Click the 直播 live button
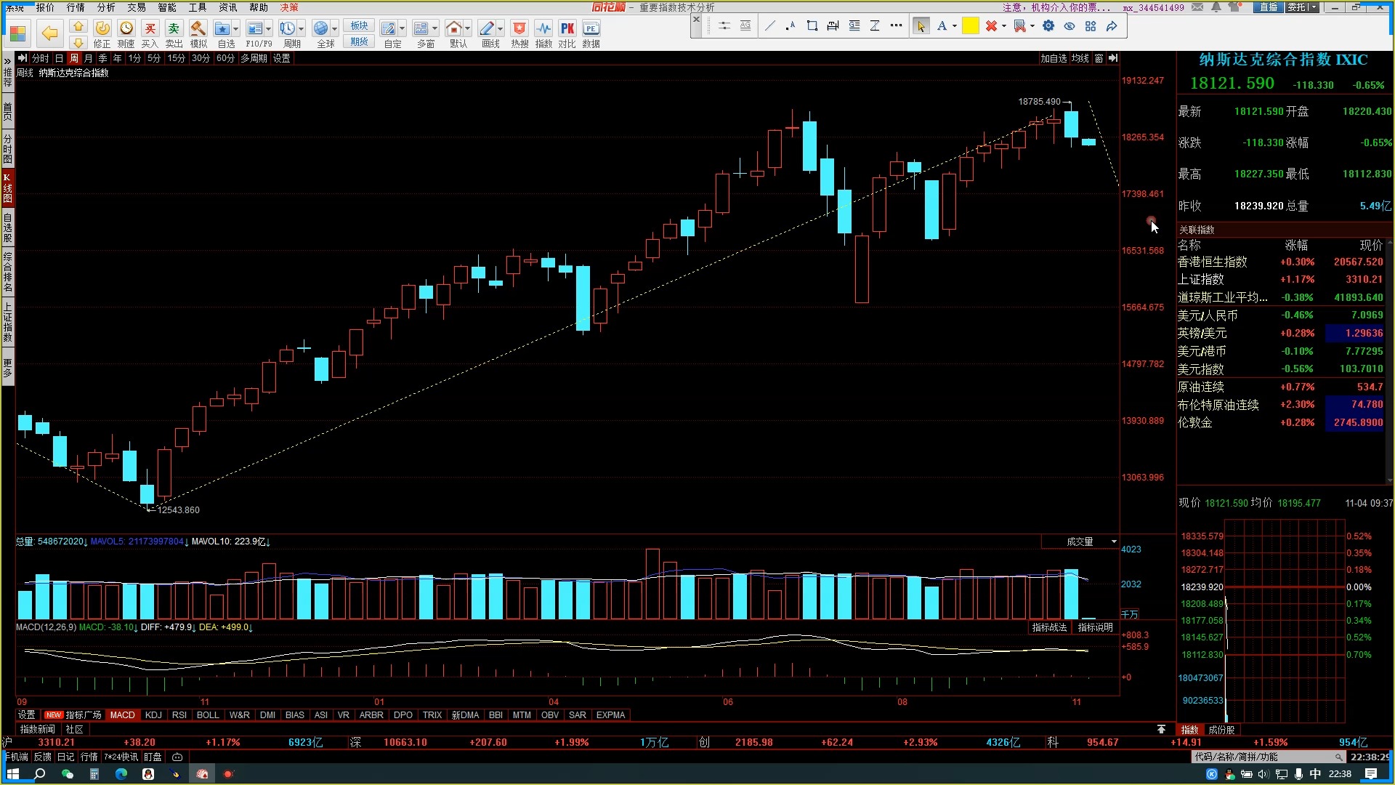 (x=1269, y=7)
